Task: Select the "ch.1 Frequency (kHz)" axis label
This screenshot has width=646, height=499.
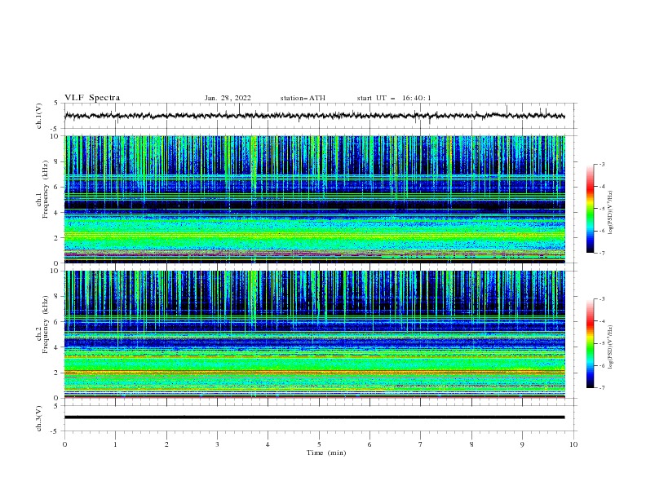Action: pos(42,189)
